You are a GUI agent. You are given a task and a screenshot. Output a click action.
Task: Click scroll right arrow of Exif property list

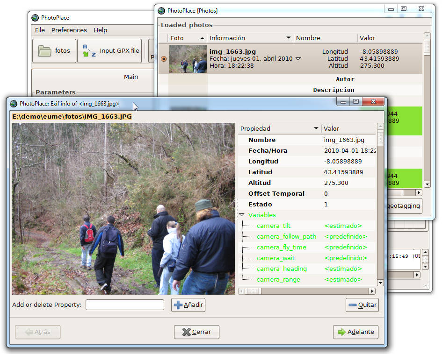tap(372, 291)
